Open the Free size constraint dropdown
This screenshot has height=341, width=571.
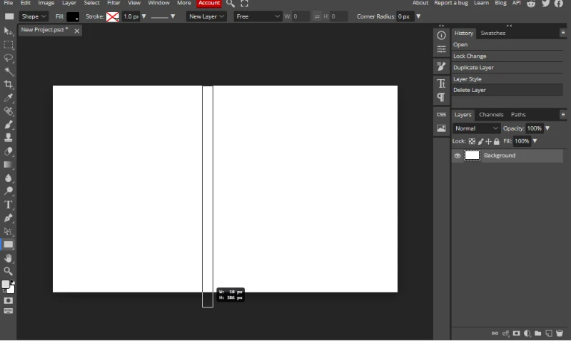coord(258,16)
